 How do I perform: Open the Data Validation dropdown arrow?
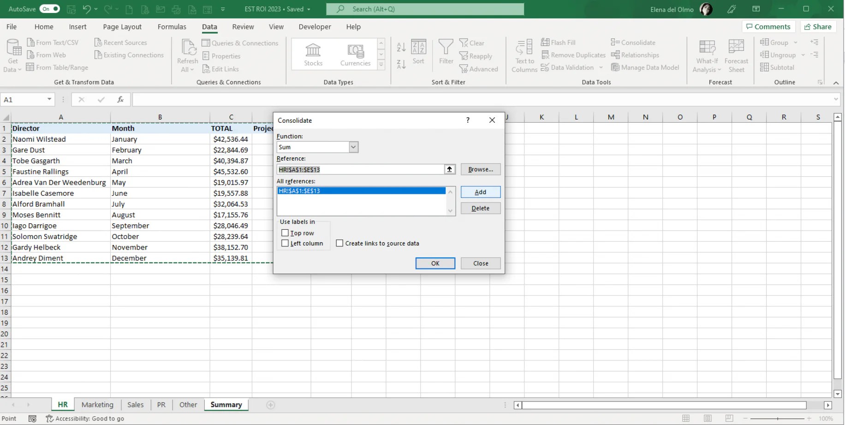tap(601, 67)
